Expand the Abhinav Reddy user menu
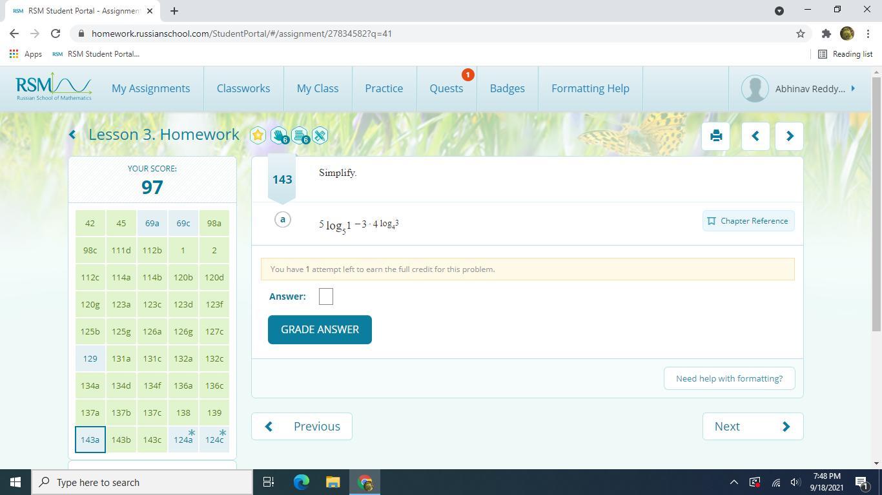This screenshot has width=882, height=495. 799,88
